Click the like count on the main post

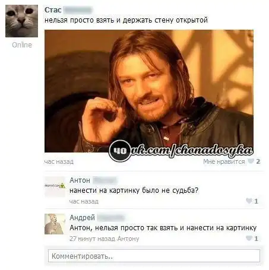pos(258,161)
